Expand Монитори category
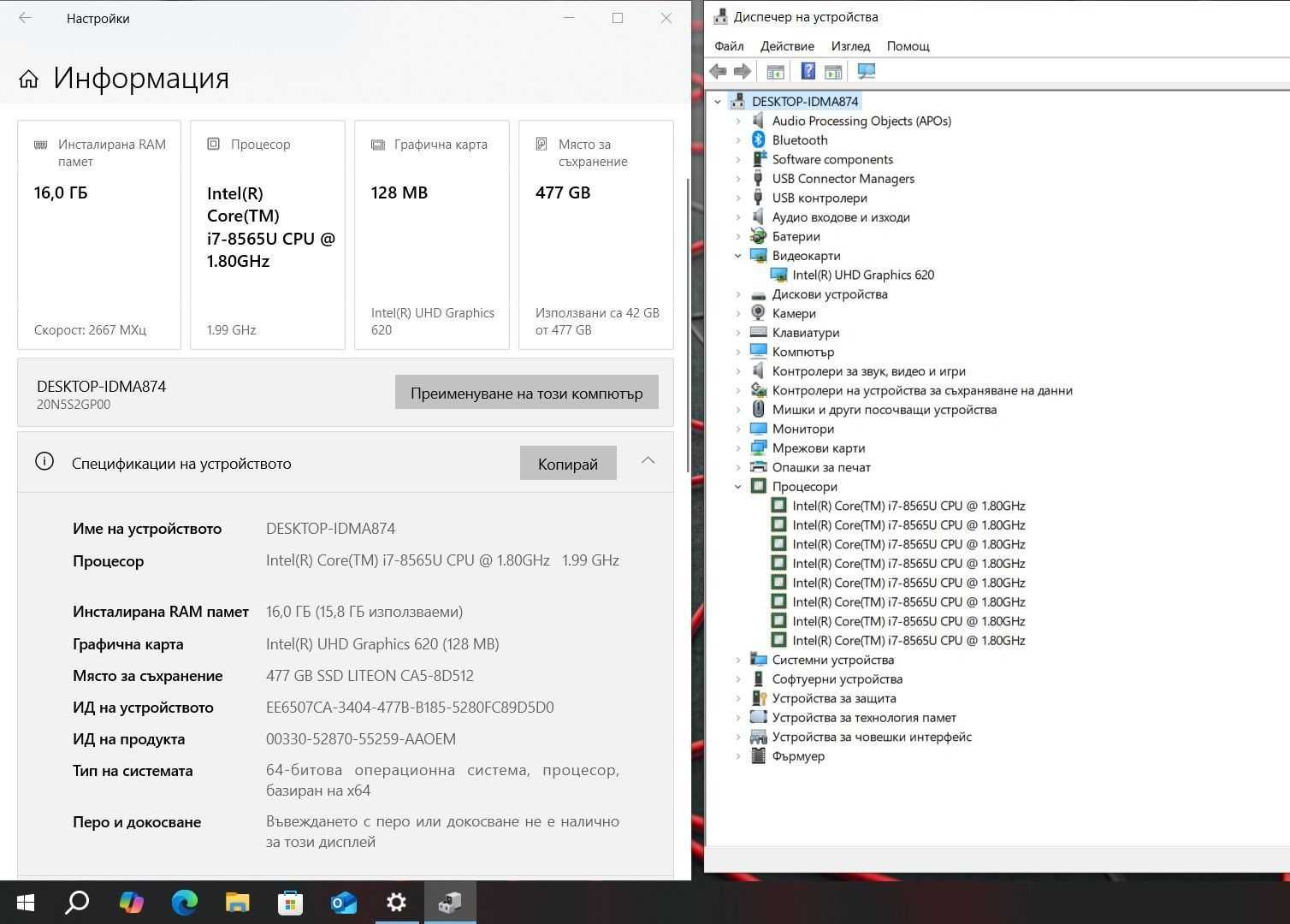Screen dimensions: 1290x924 point(738,429)
